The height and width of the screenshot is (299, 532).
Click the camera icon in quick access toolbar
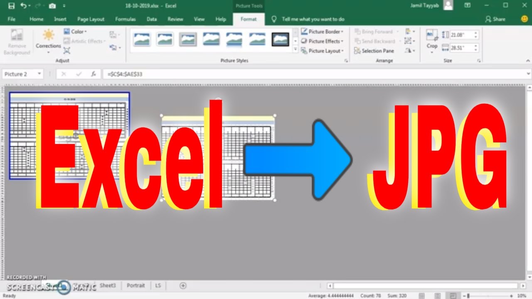click(52, 6)
